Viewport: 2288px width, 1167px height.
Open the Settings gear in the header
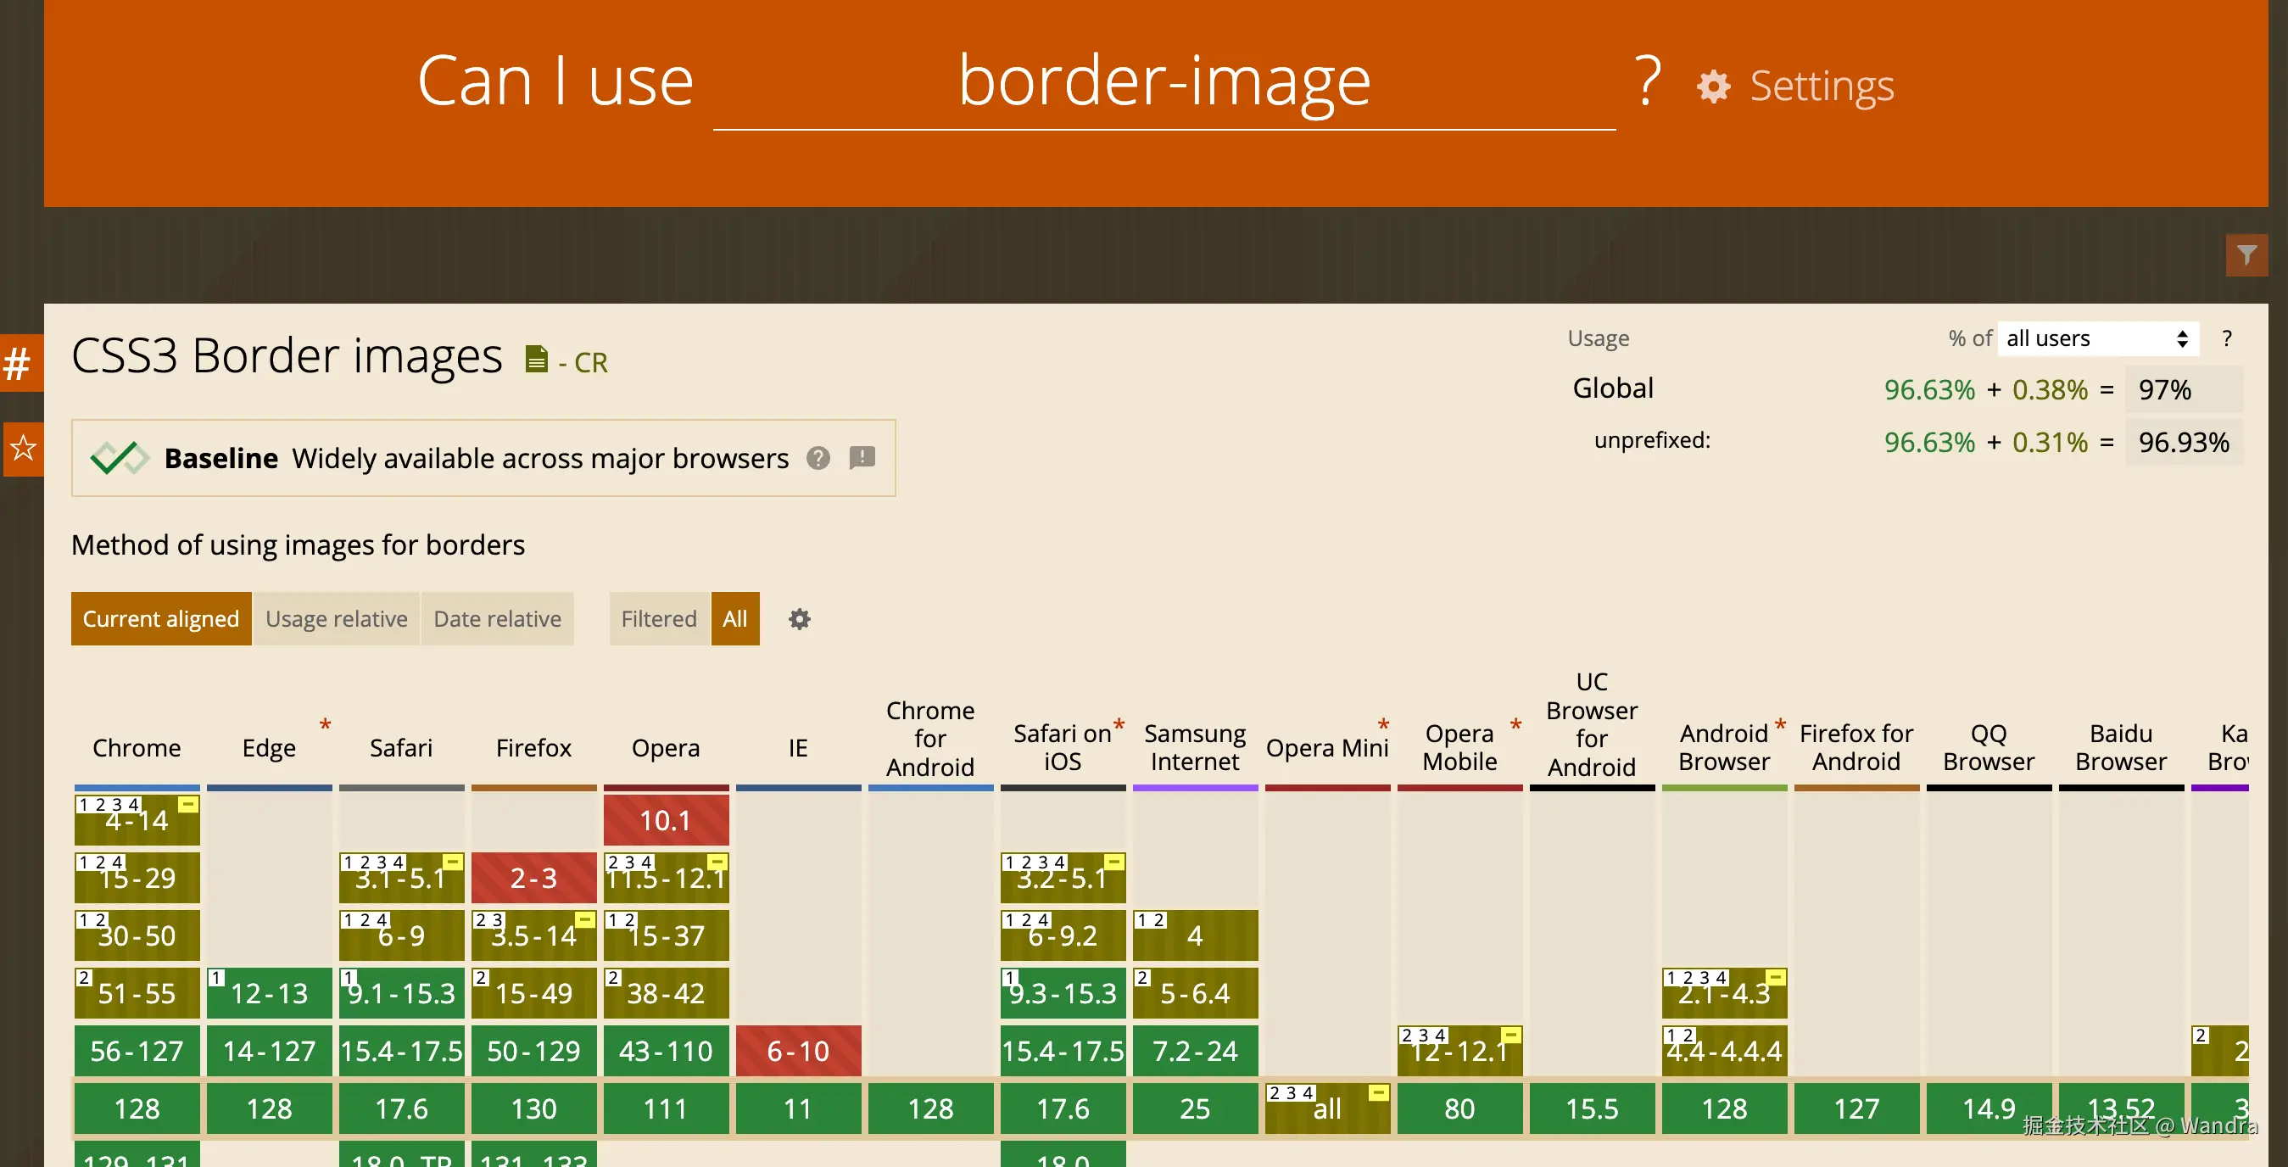(x=1713, y=87)
